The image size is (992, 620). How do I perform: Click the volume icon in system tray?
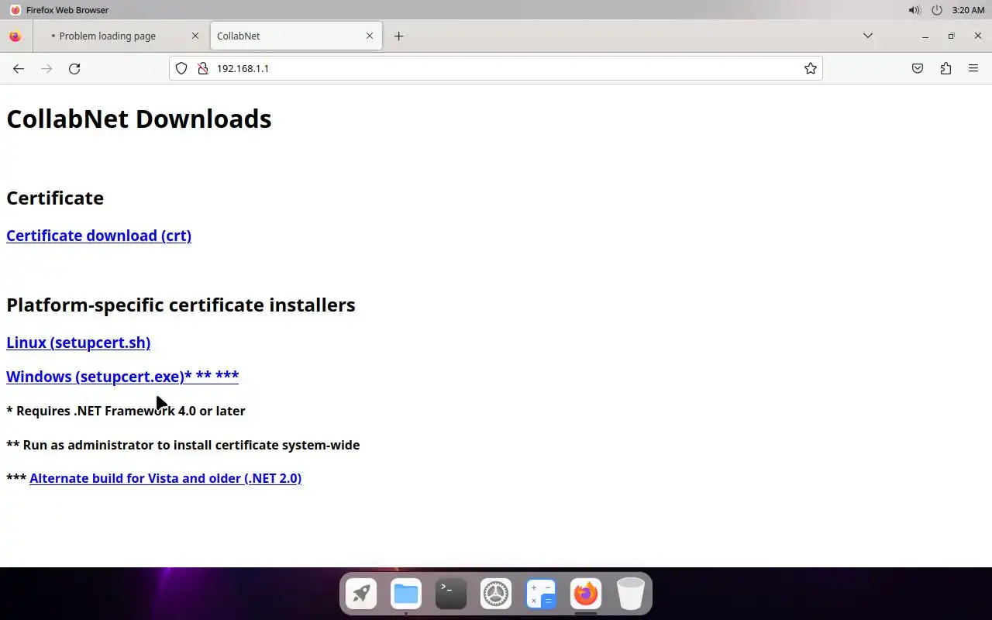click(x=914, y=10)
